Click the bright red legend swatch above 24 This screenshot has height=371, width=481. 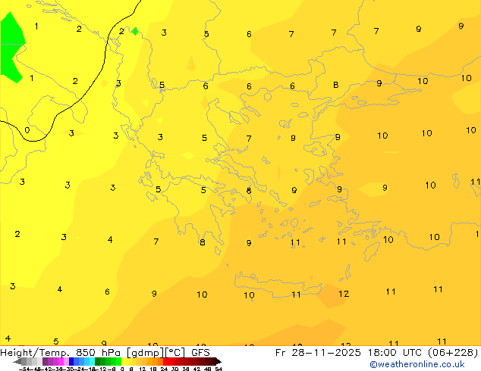pos(165,361)
